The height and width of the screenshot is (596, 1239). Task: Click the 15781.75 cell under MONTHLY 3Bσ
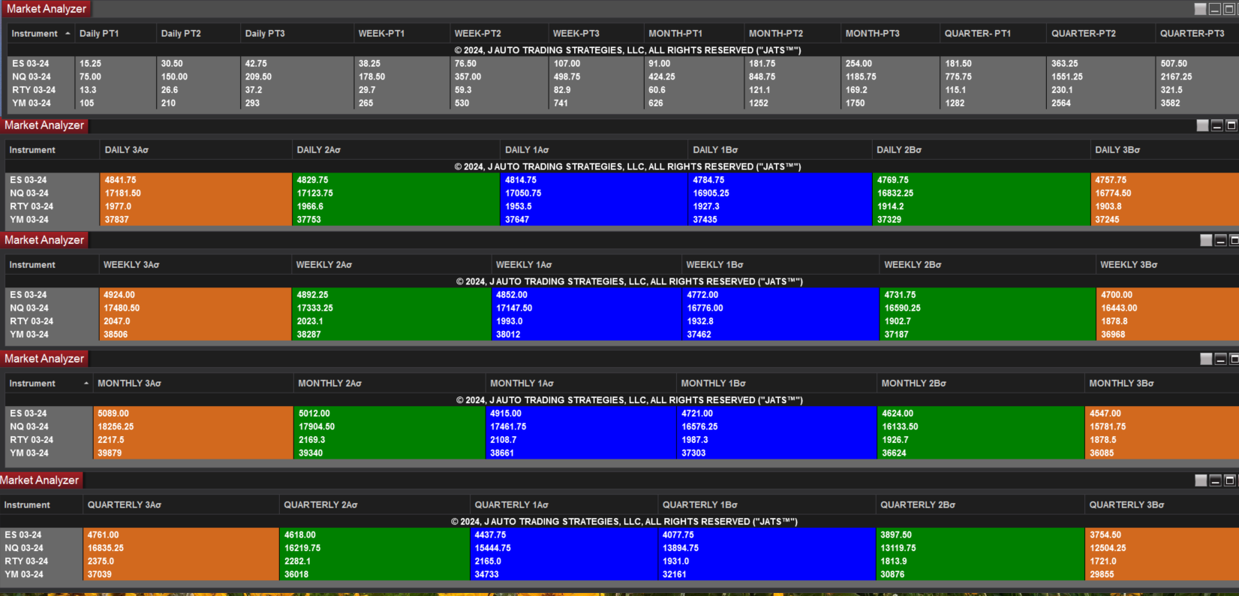coord(1162,427)
